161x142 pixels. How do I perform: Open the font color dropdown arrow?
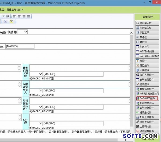8,21
